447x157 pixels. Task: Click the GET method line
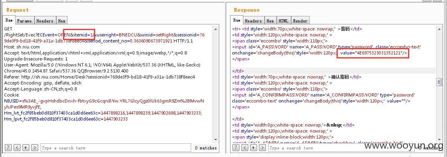pyautogui.click(x=8, y=29)
